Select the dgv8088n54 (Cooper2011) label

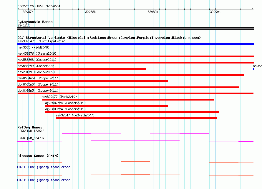[65, 109]
